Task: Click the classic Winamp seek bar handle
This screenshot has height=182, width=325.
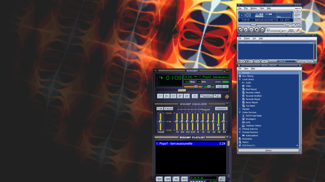Action: (182, 91)
